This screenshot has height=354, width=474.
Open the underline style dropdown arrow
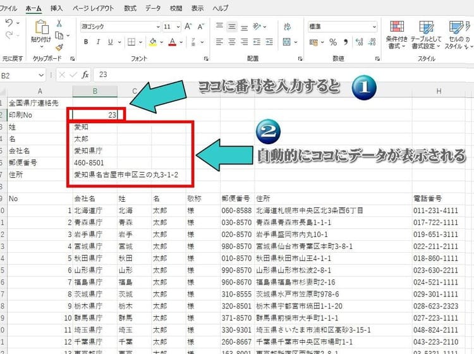pos(119,42)
